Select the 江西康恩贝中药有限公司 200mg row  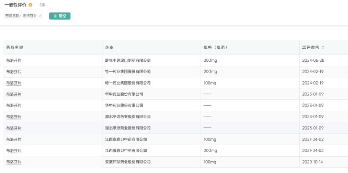pyautogui.click(x=176, y=150)
